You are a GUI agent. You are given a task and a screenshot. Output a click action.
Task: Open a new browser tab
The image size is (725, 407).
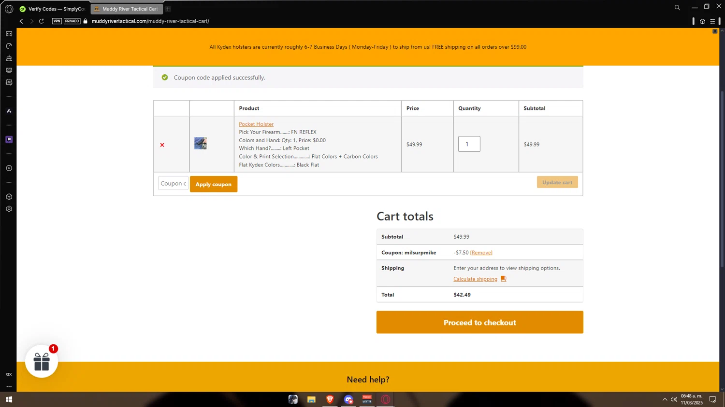[x=168, y=9]
